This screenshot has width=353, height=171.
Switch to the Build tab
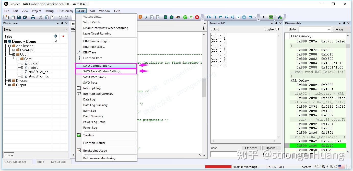(41, 162)
